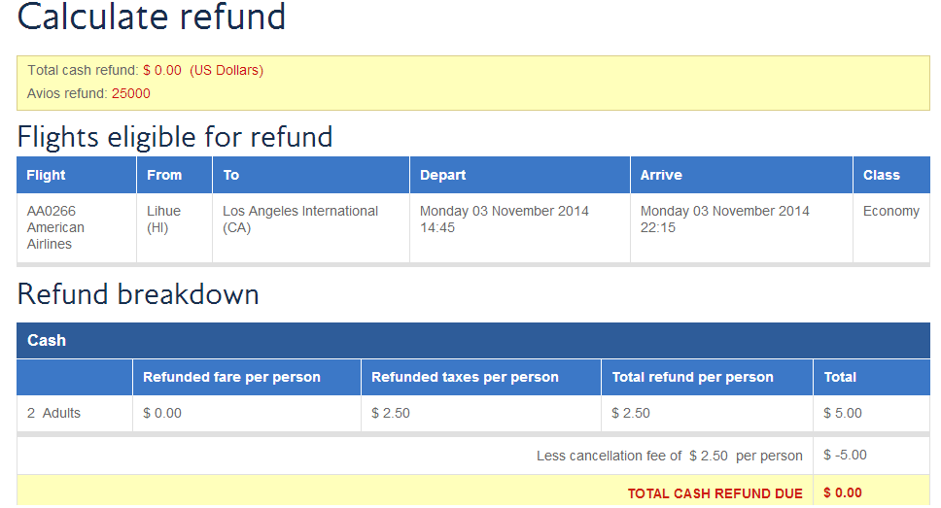Click the Cash section header bar
Image resolution: width=941 pixels, height=508 pixels.
(x=473, y=341)
